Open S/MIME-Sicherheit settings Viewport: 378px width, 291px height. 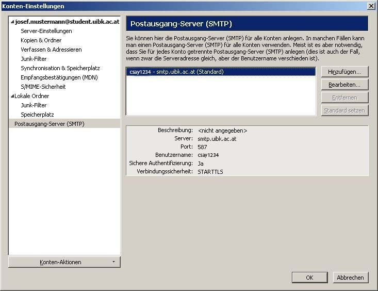point(43,87)
